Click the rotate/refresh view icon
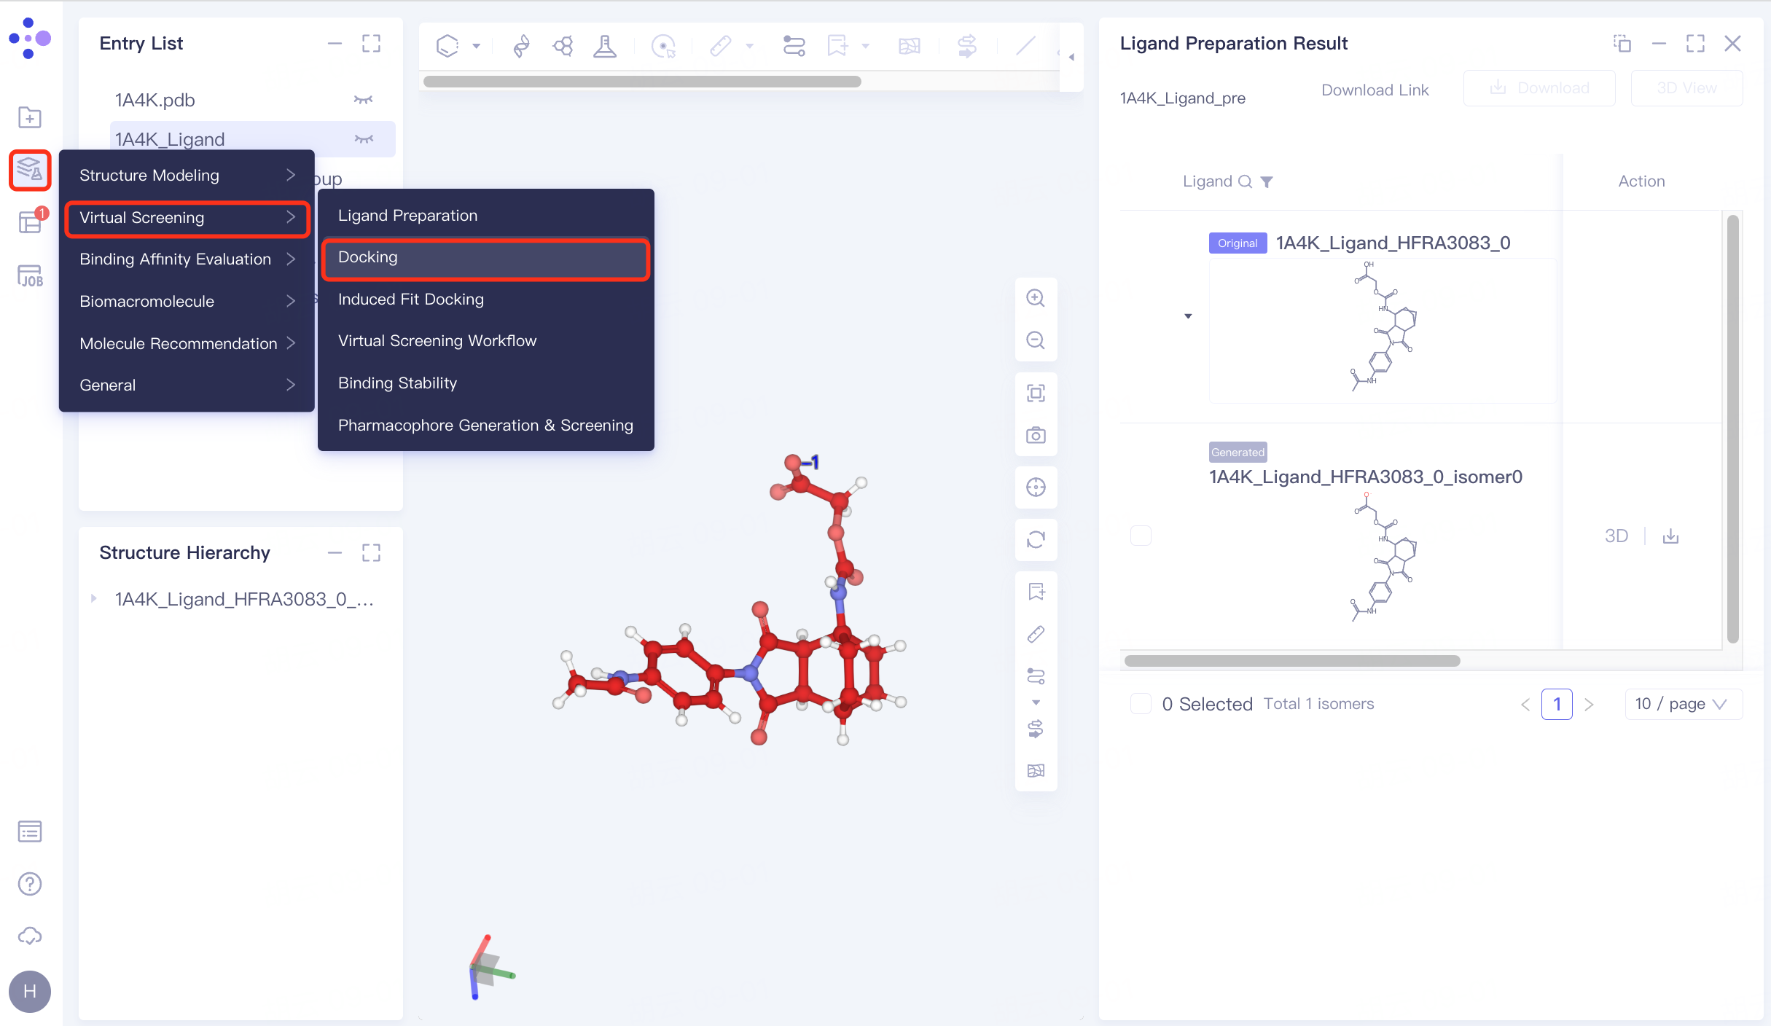 click(x=1036, y=539)
